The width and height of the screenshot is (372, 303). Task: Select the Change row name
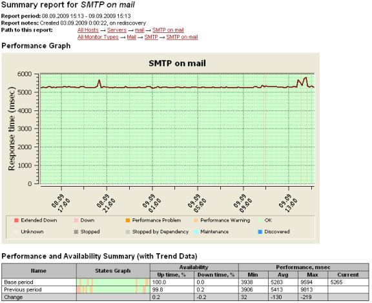[14, 297]
